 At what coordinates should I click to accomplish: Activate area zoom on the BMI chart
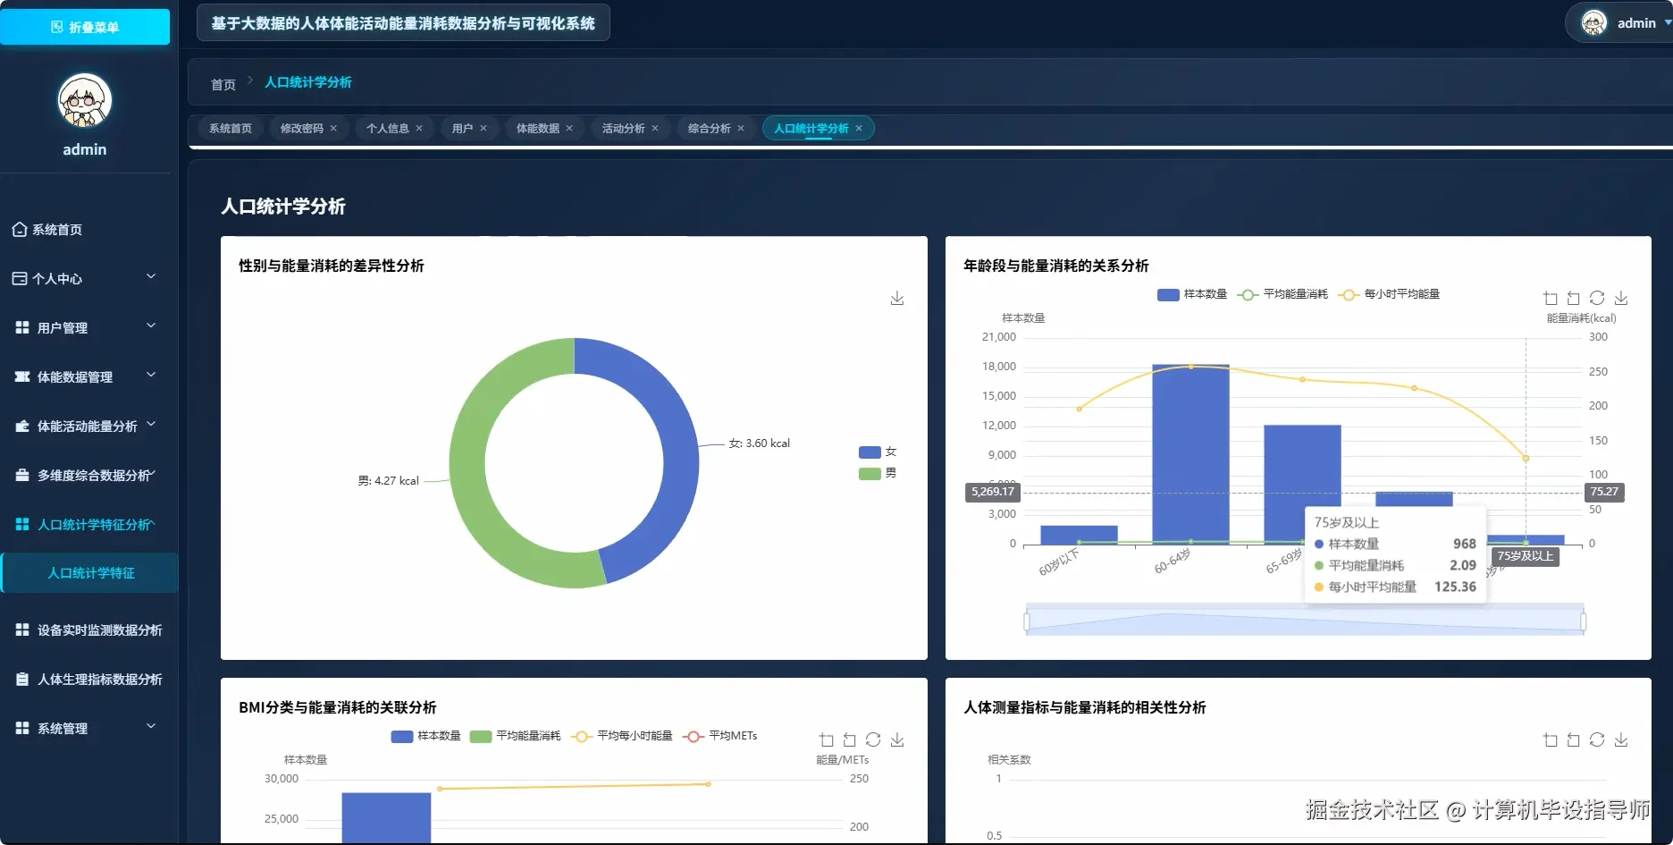coord(827,740)
